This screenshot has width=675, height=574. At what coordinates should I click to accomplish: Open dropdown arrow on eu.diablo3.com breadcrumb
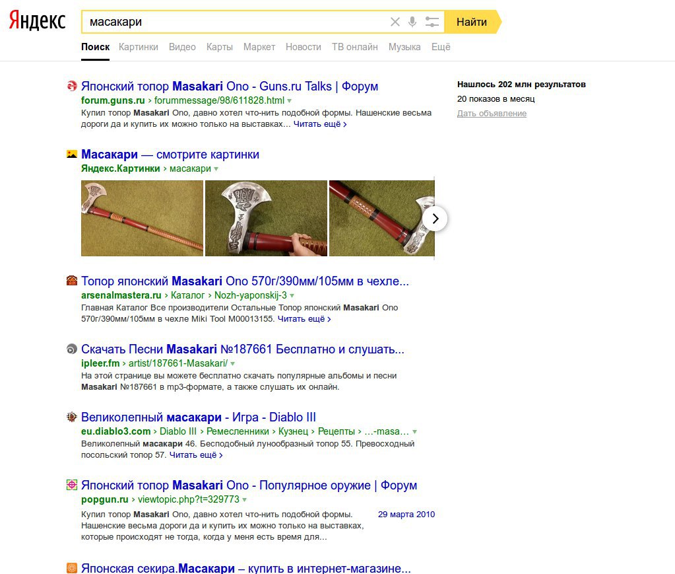[414, 432]
